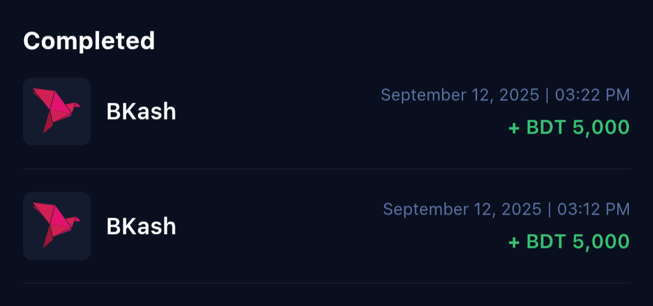Click the 5,000 figure in the 03:22 PM row

(x=600, y=128)
